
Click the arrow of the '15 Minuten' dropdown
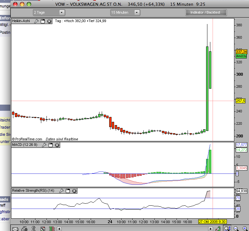tap(137, 12)
